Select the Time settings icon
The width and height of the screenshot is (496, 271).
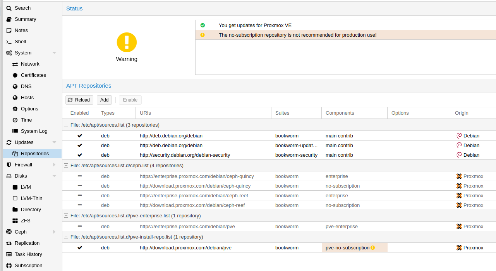pos(15,120)
